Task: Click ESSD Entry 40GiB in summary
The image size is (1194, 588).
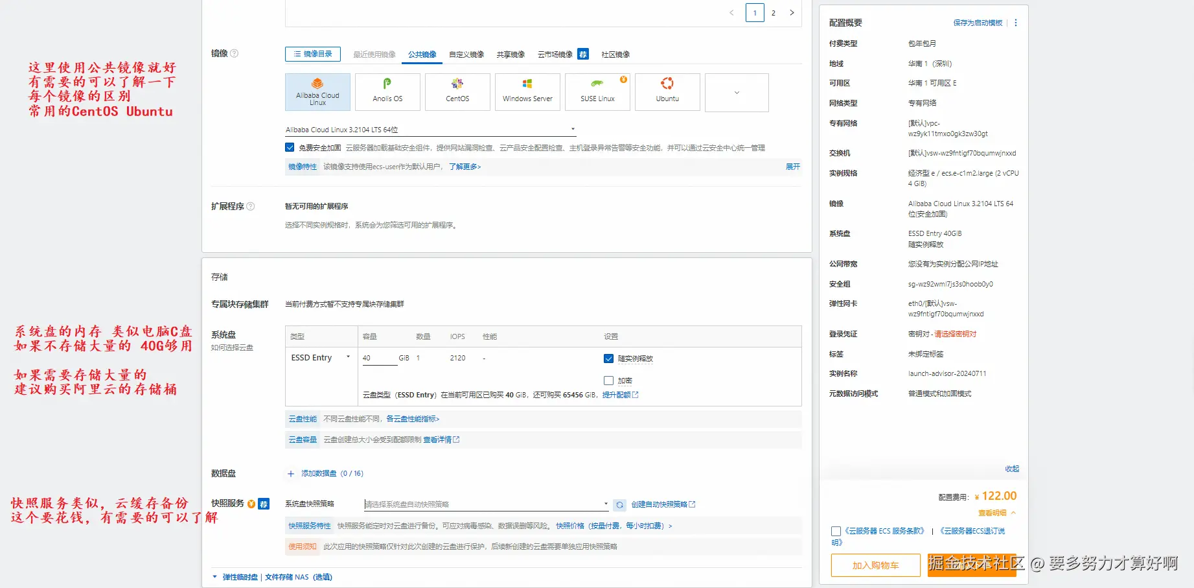Action: tap(935, 233)
